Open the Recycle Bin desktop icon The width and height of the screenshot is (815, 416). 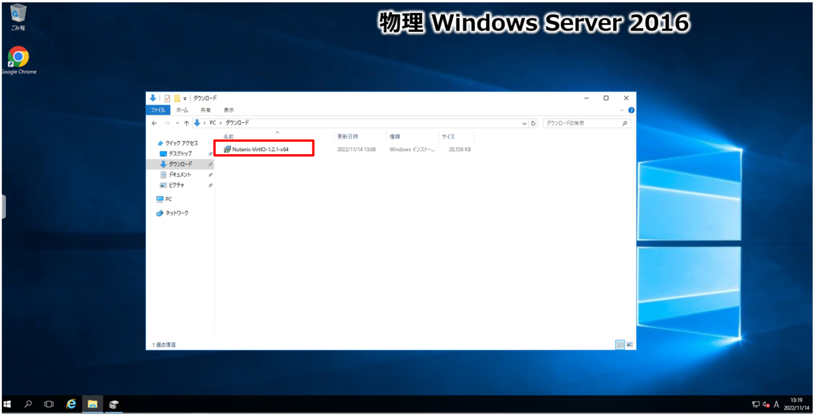(x=18, y=18)
